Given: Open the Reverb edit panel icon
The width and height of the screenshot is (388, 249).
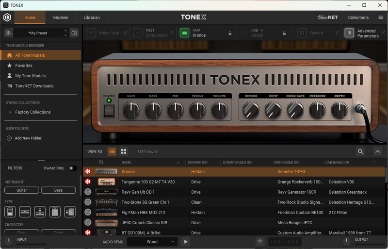Looking at the screenshot, I should pos(337,33).
